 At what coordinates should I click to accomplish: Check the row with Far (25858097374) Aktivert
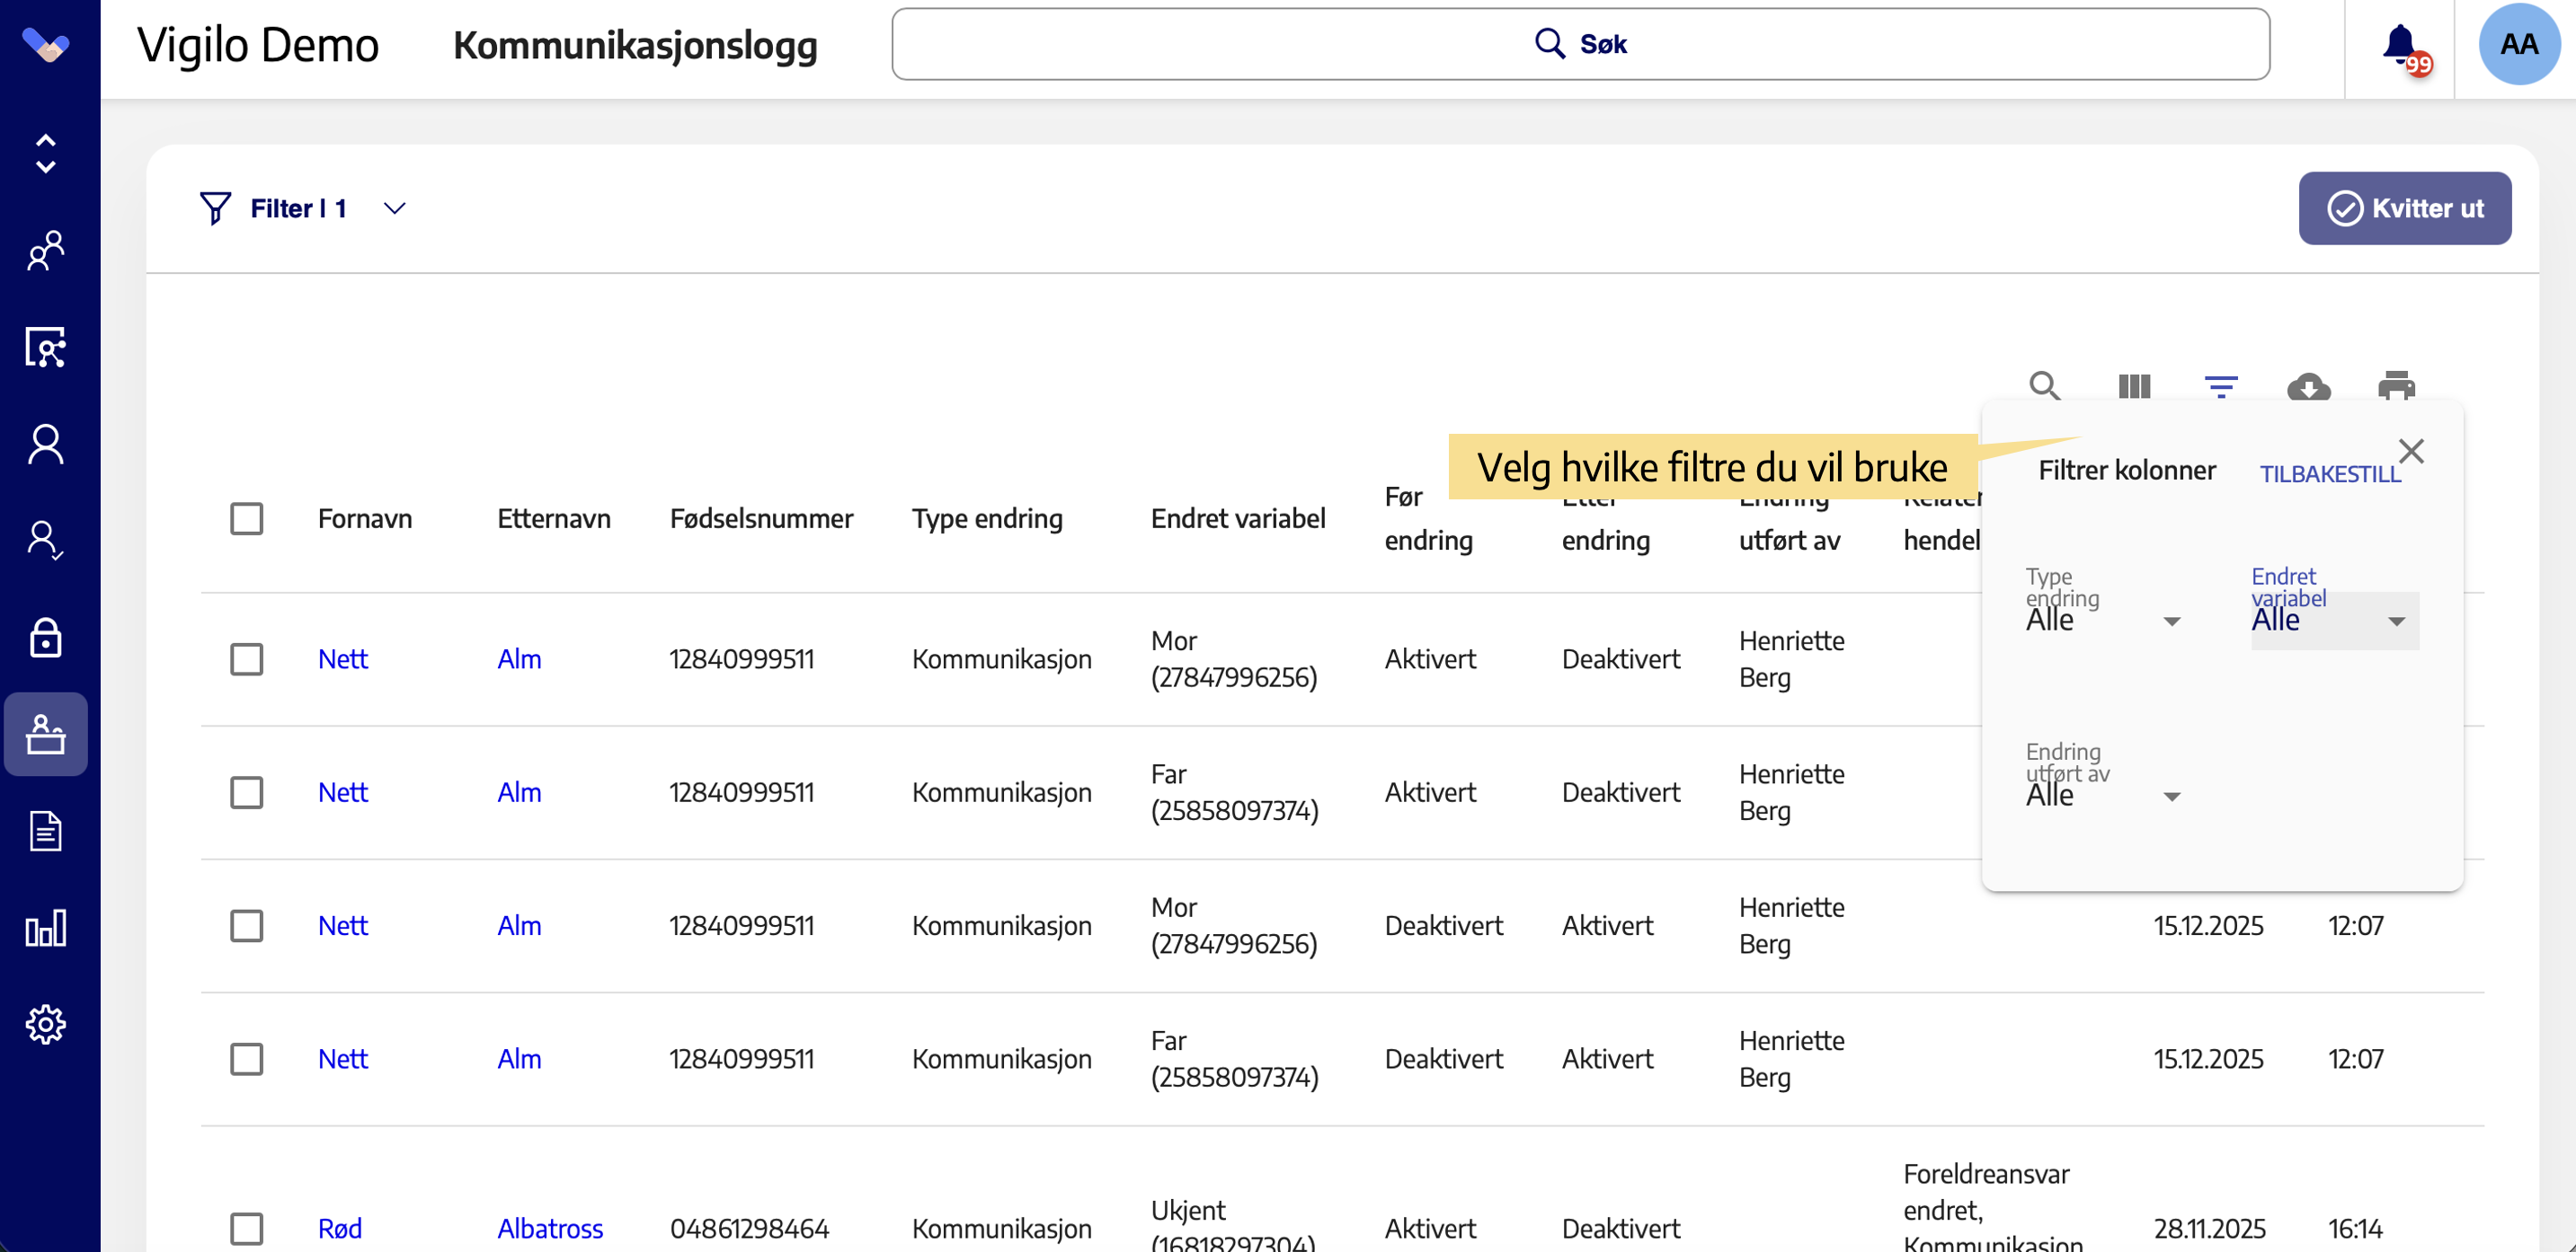coord(247,792)
